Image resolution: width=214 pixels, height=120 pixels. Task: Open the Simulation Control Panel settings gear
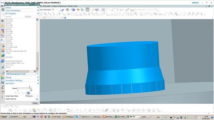coord(6,4)
